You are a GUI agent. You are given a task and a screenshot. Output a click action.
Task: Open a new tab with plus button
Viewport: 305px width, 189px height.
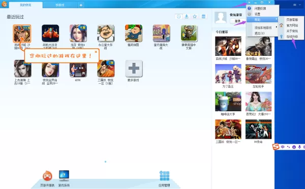[x=81, y=5]
